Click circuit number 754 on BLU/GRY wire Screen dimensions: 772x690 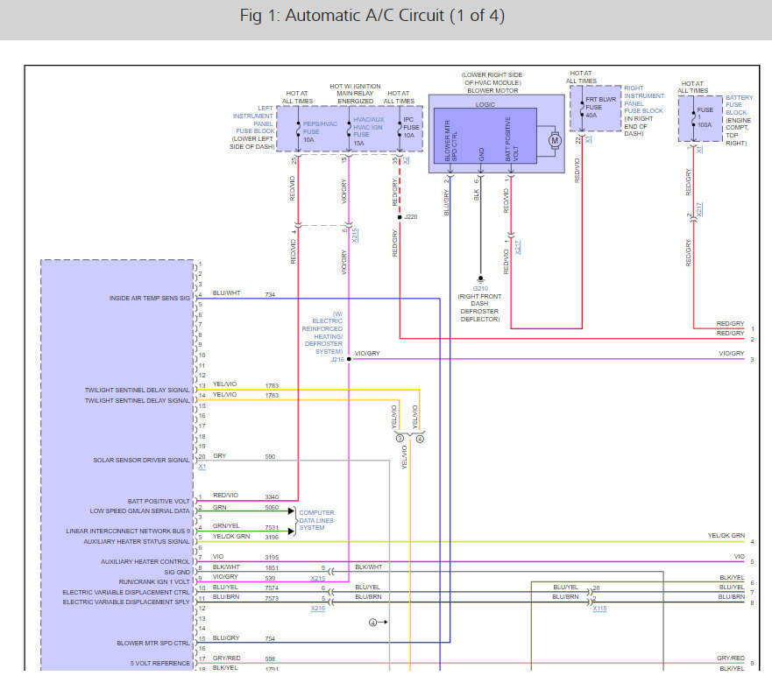270,638
